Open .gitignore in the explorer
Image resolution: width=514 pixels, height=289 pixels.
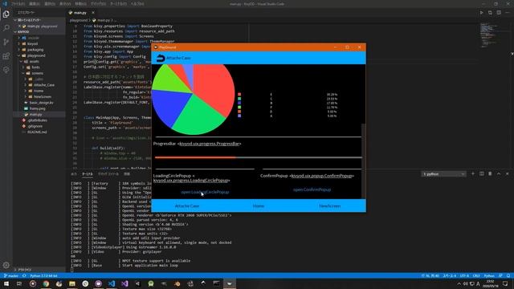[35, 126]
